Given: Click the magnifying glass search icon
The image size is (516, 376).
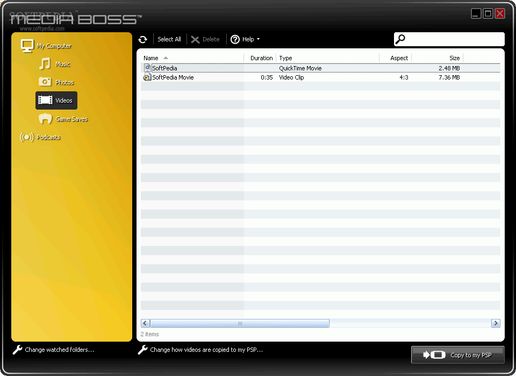Looking at the screenshot, I should coord(400,39).
